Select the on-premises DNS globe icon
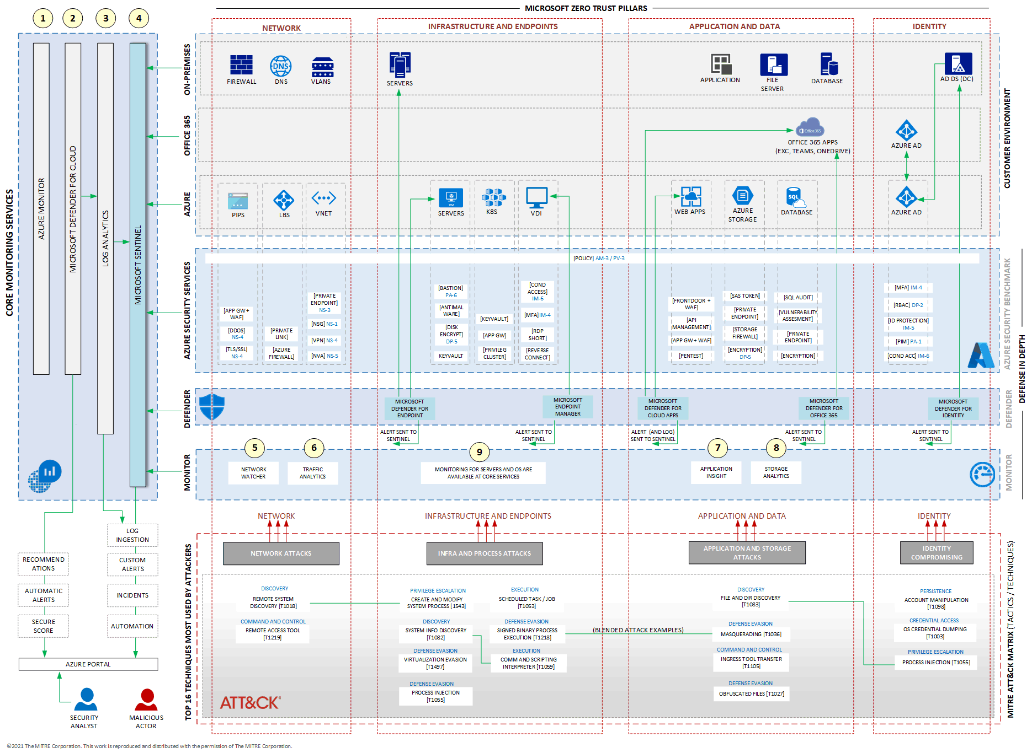Viewport: 1032px width, 753px height. tap(281, 66)
